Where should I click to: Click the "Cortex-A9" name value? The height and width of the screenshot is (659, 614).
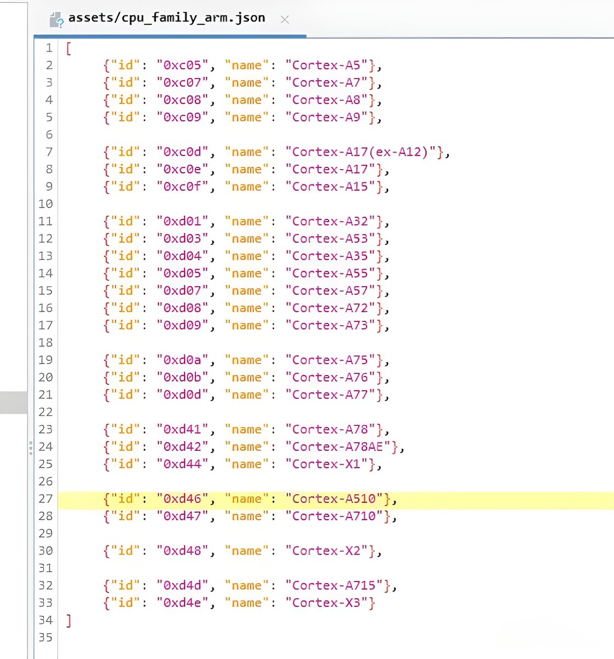coord(326,118)
